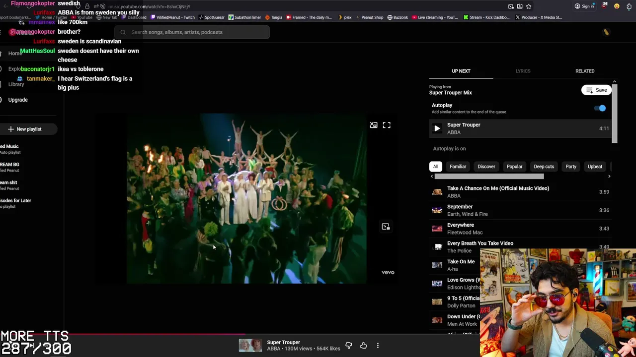Click the music video player area
The width and height of the screenshot is (636, 357).
pyautogui.click(x=246, y=199)
